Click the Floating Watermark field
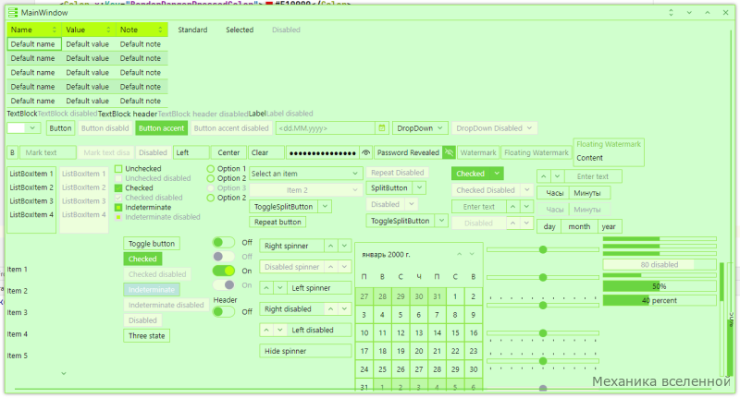The height and width of the screenshot is (398, 740). (536, 152)
